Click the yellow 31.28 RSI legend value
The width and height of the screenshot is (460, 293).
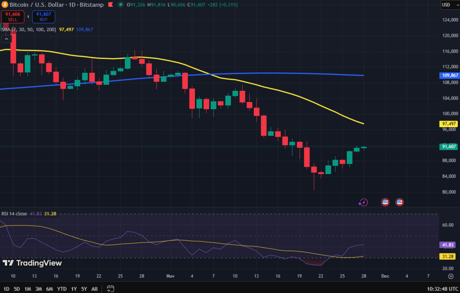[50, 214]
